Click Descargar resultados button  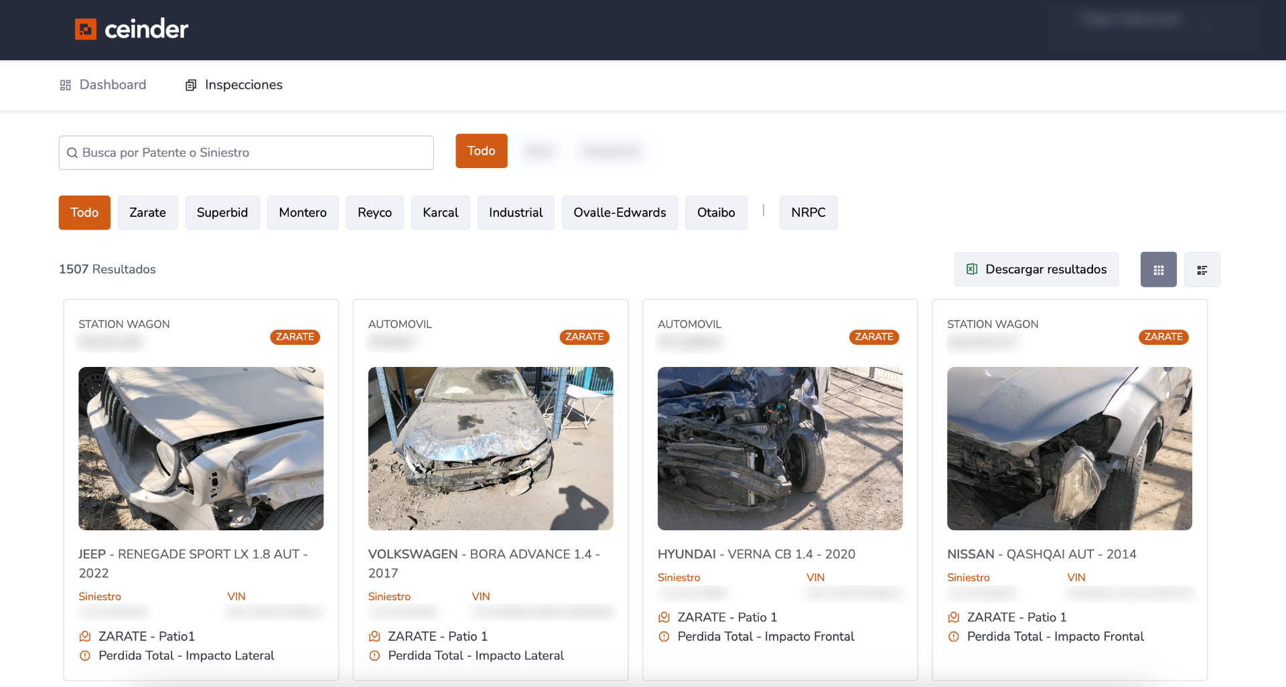point(1036,269)
